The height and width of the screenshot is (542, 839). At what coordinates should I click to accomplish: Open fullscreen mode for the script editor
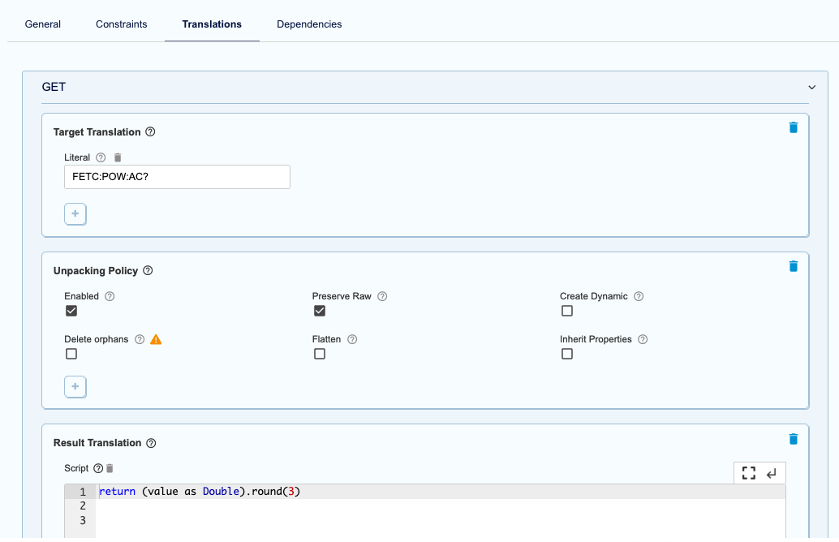pos(748,473)
